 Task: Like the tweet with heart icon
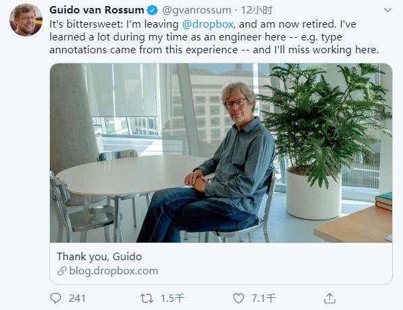[x=238, y=298]
